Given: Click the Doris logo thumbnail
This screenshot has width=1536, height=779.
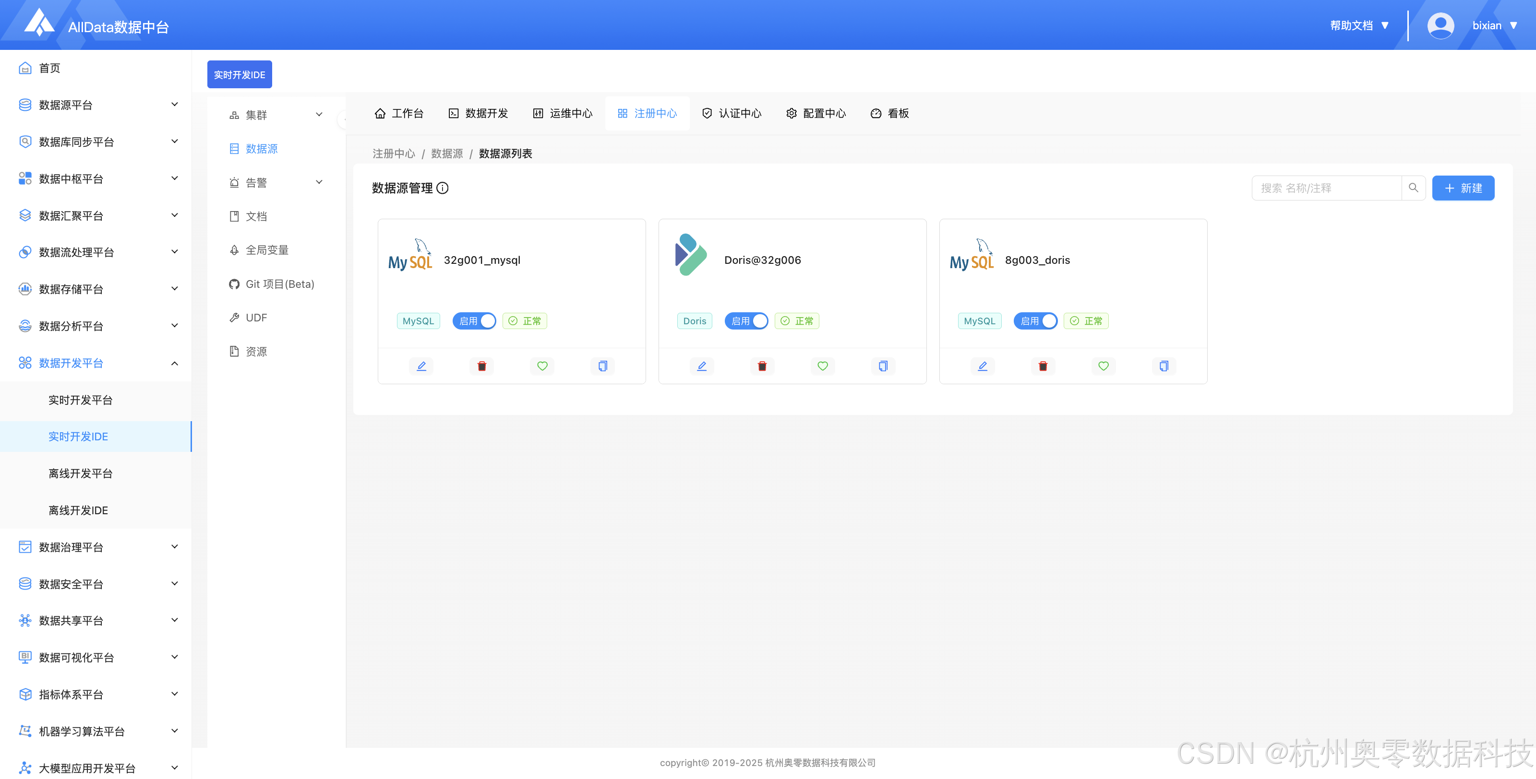Looking at the screenshot, I should [x=691, y=255].
